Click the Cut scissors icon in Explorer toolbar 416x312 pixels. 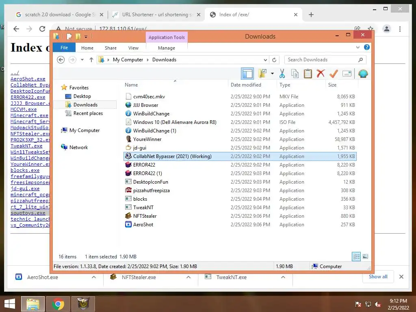282,74
